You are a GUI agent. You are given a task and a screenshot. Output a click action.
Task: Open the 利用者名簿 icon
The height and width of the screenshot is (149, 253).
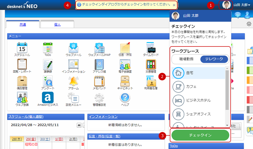[151, 81]
